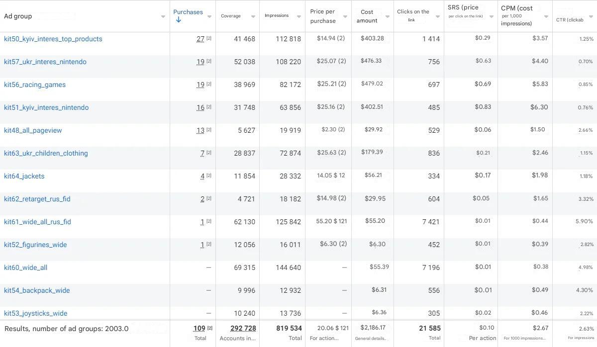Click the kit63_ukr_children_clothing link

pyautogui.click(x=46, y=153)
